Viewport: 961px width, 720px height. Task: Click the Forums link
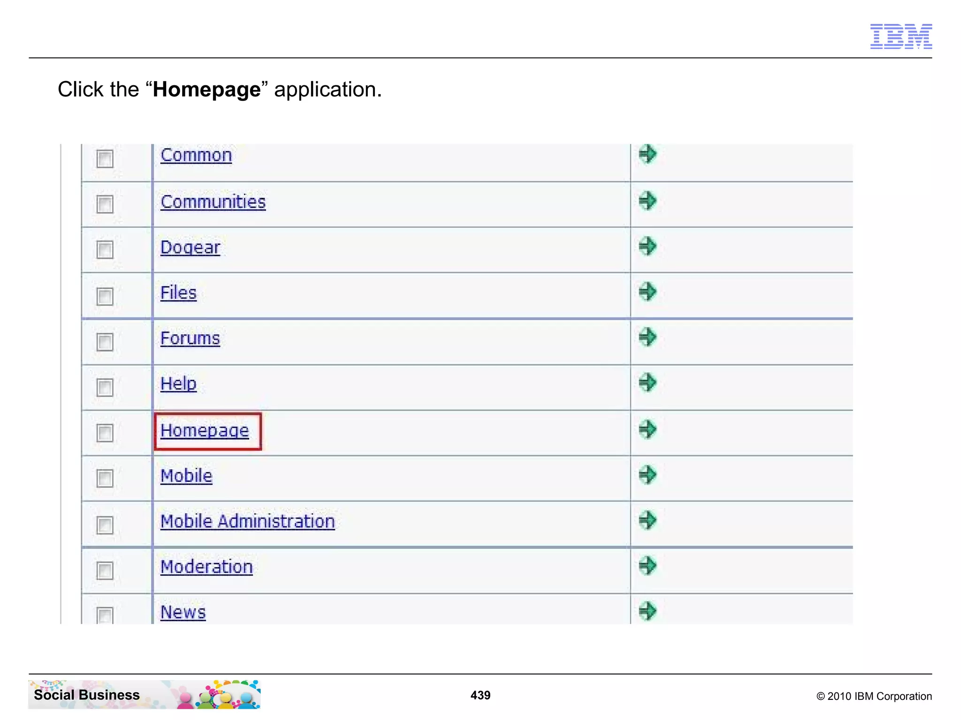(x=190, y=338)
